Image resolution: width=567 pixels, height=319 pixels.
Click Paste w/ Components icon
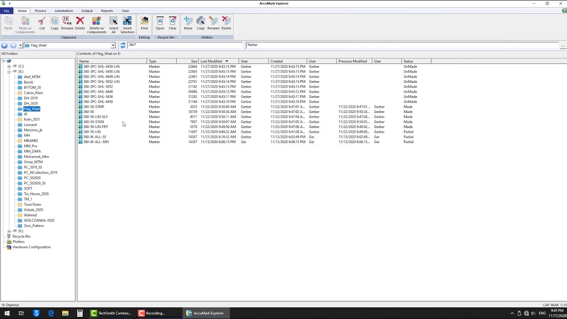(x=25, y=25)
